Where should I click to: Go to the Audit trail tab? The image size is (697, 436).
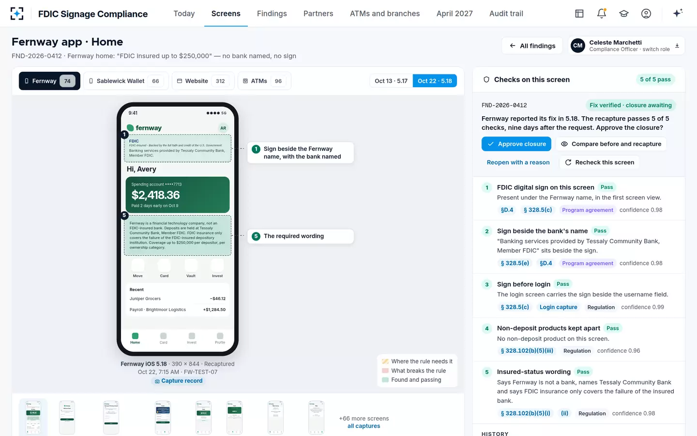point(506,14)
